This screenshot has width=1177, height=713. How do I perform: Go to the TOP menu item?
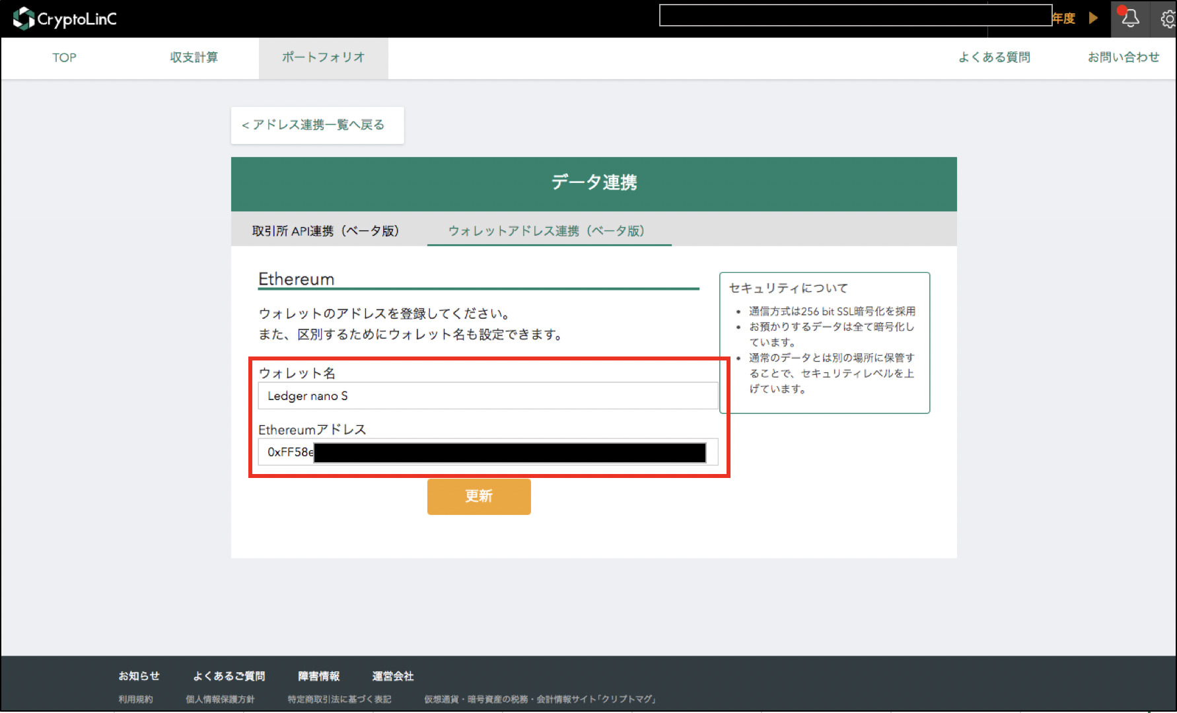tap(64, 57)
